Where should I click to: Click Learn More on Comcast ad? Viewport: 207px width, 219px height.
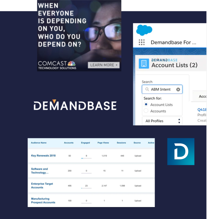click(103, 65)
